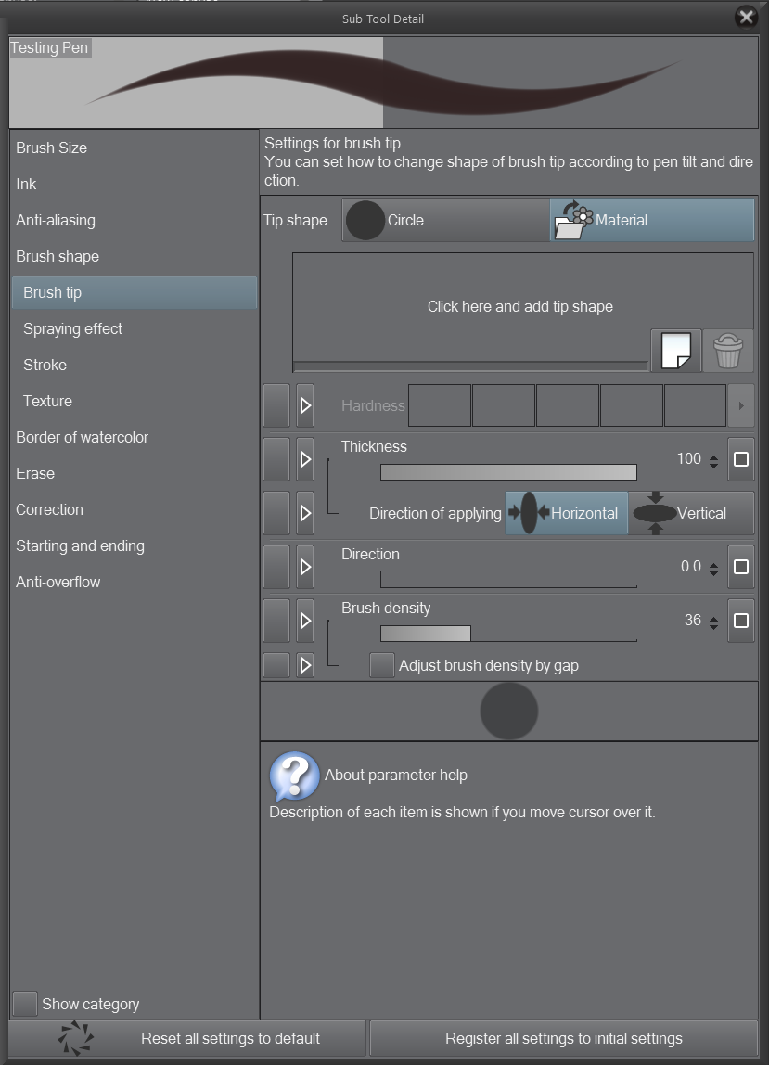769x1065 pixels.
Task: Open Thickness dynamics settings button
Action: tap(741, 460)
